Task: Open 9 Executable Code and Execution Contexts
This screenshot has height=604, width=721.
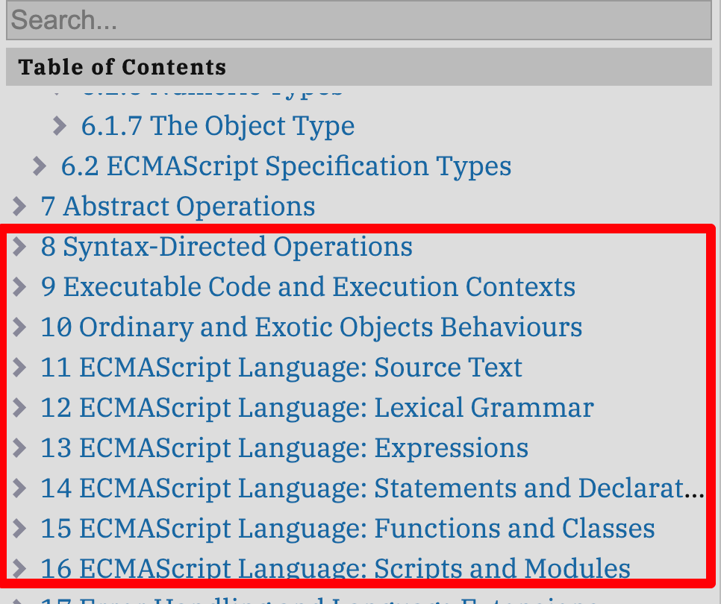Action: (308, 287)
